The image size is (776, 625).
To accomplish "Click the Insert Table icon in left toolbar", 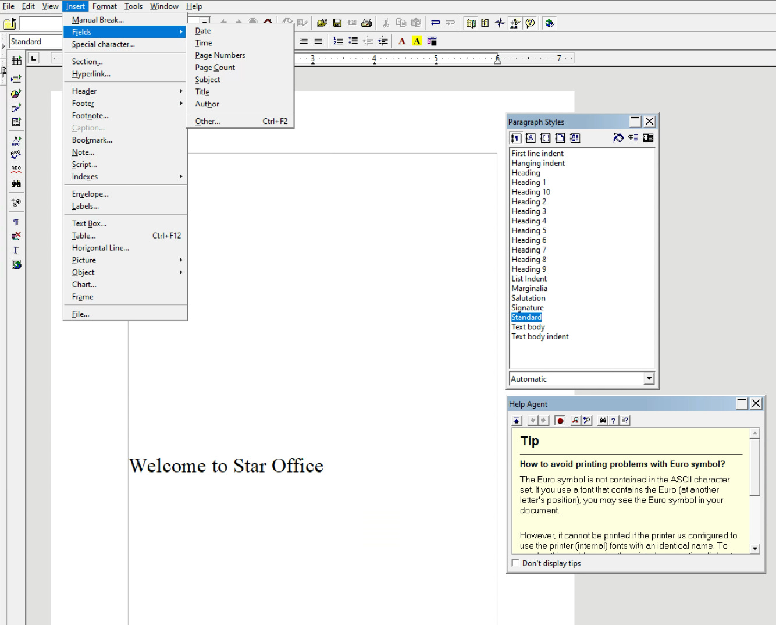I will pos(16,60).
